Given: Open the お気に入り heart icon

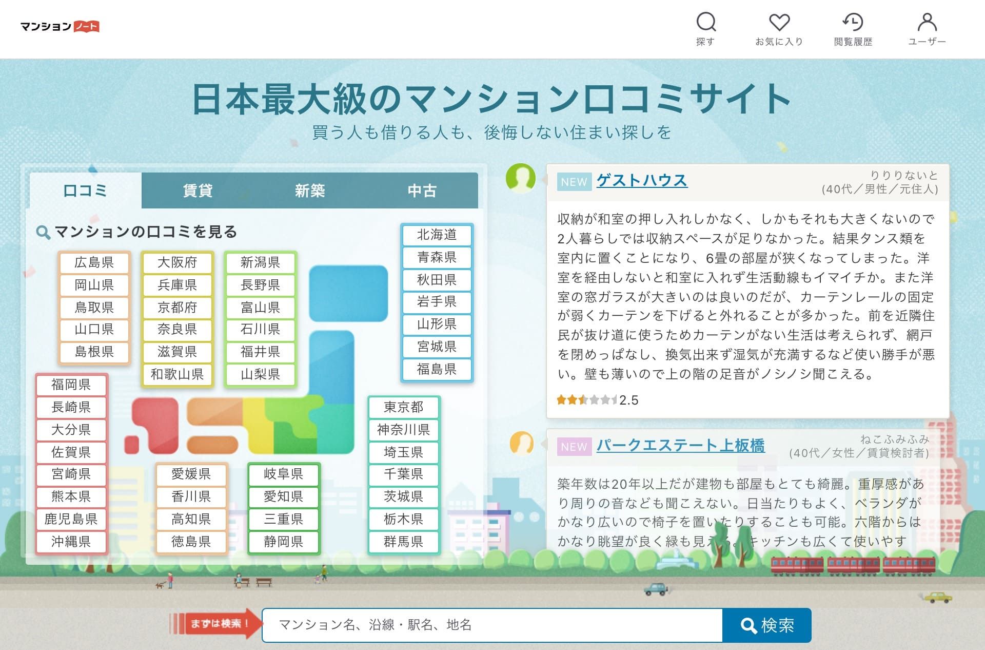Looking at the screenshot, I should click(779, 29).
